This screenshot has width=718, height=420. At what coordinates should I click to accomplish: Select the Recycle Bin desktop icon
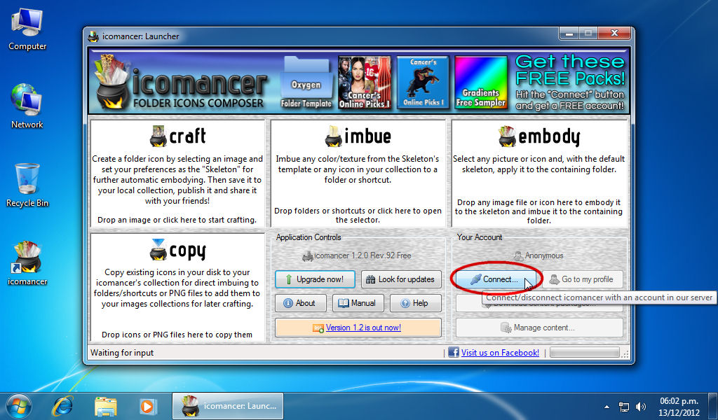27,185
